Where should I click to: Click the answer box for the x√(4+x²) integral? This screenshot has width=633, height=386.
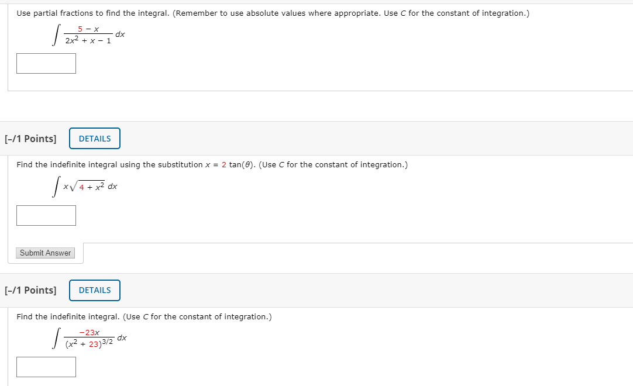46,215
